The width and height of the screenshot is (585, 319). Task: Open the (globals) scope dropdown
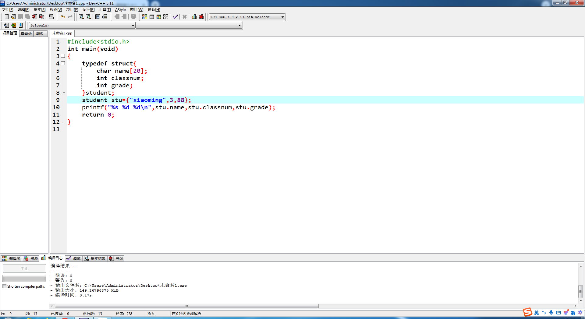point(82,26)
